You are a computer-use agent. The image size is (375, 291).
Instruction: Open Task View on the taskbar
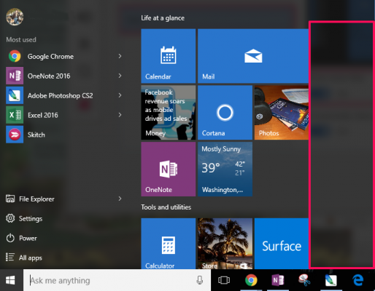point(224,280)
